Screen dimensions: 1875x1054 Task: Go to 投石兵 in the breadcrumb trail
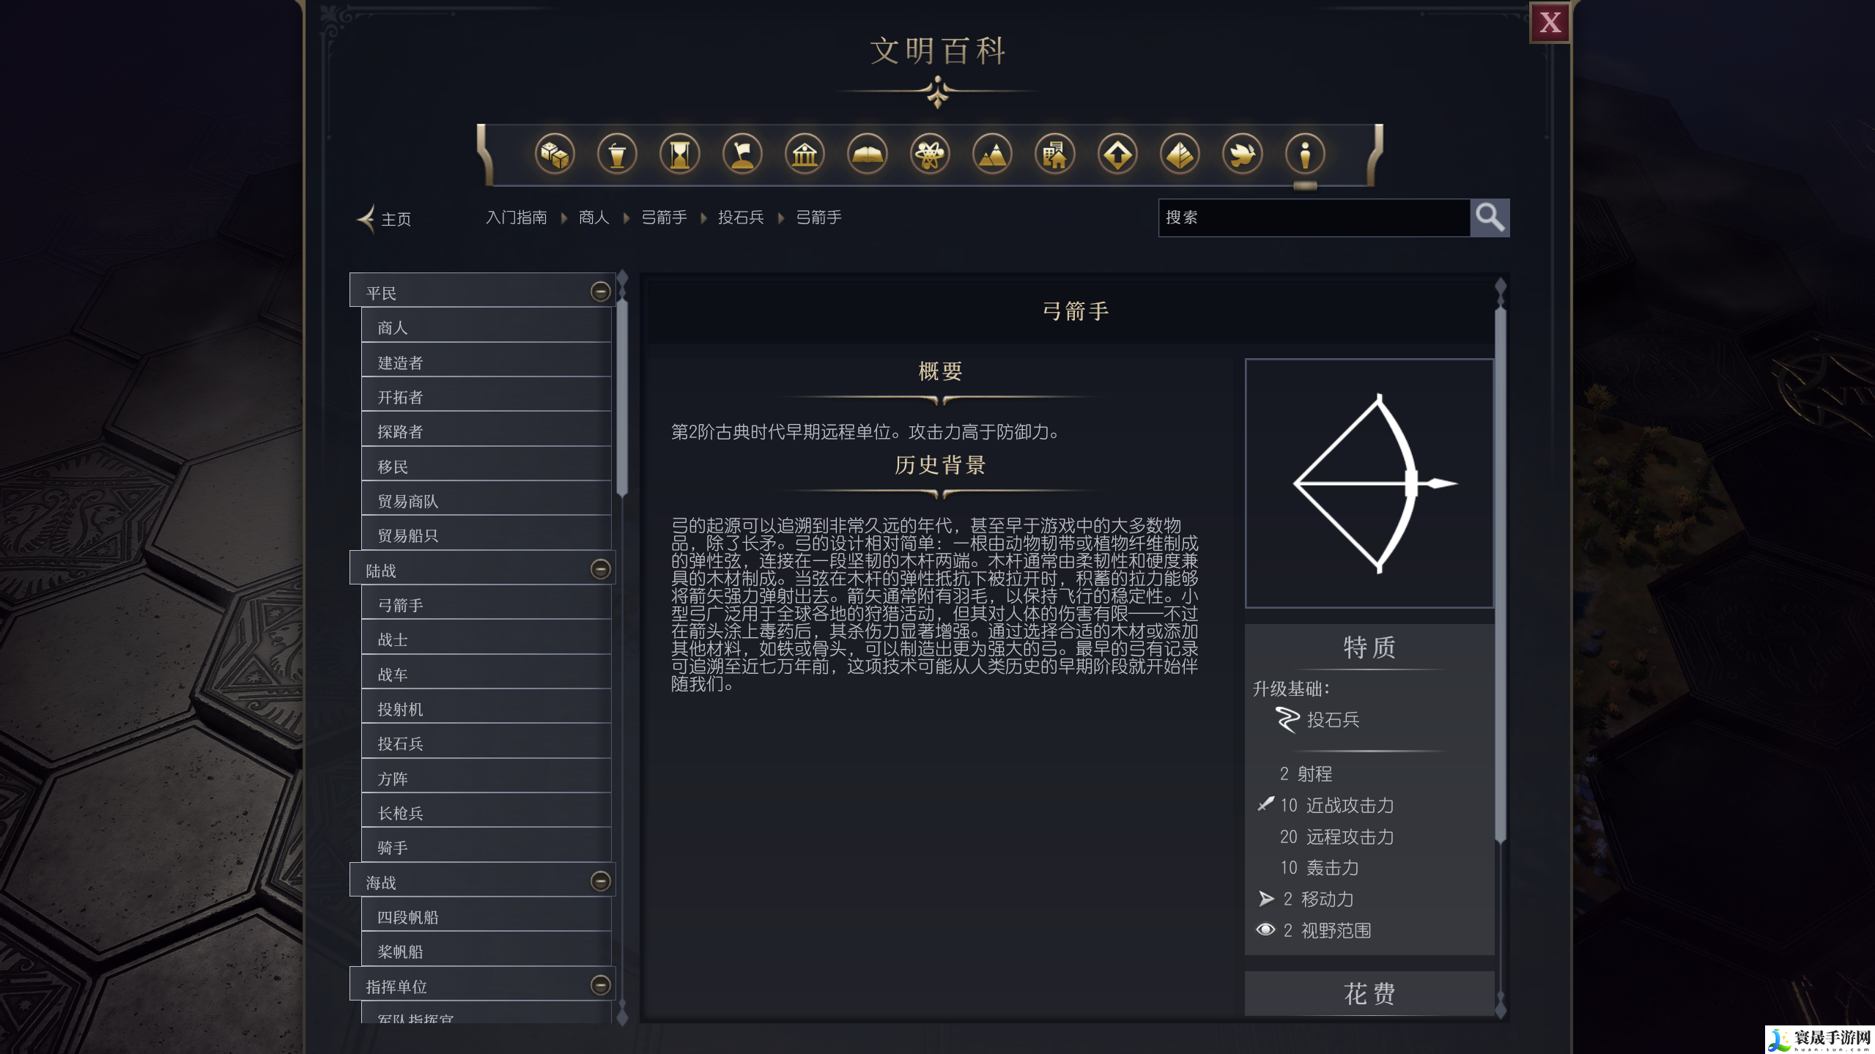click(x=741, y=218)
